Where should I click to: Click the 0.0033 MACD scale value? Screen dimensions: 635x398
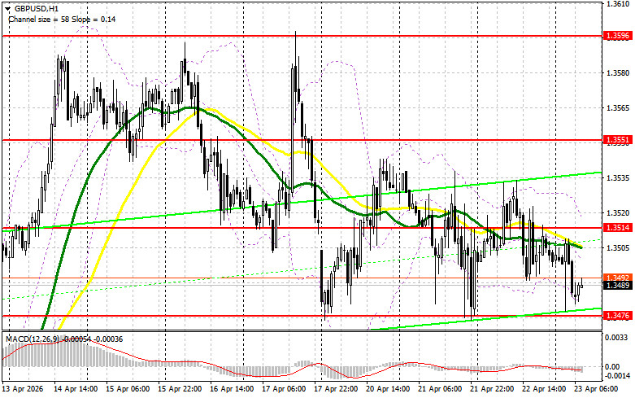coord(618,338)
